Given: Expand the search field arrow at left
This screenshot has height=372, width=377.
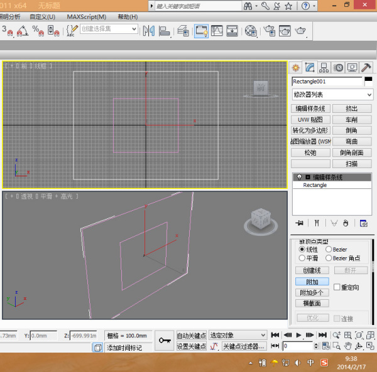Looking at the screenshot, I should coord(151,6).
